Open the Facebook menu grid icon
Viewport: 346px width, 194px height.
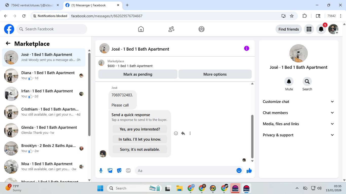pos(309,29)
